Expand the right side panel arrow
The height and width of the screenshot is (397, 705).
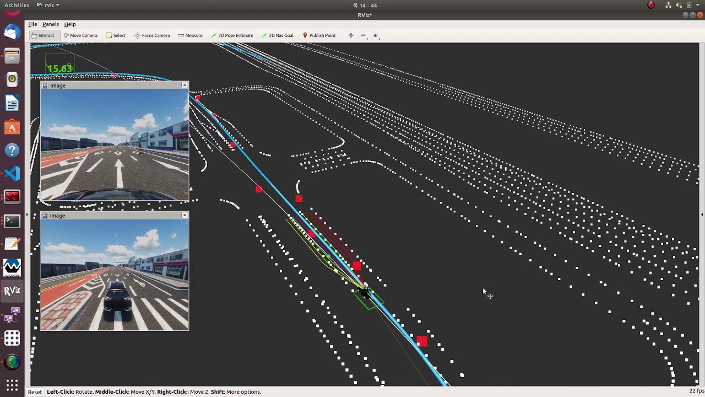tap(702, 214)
